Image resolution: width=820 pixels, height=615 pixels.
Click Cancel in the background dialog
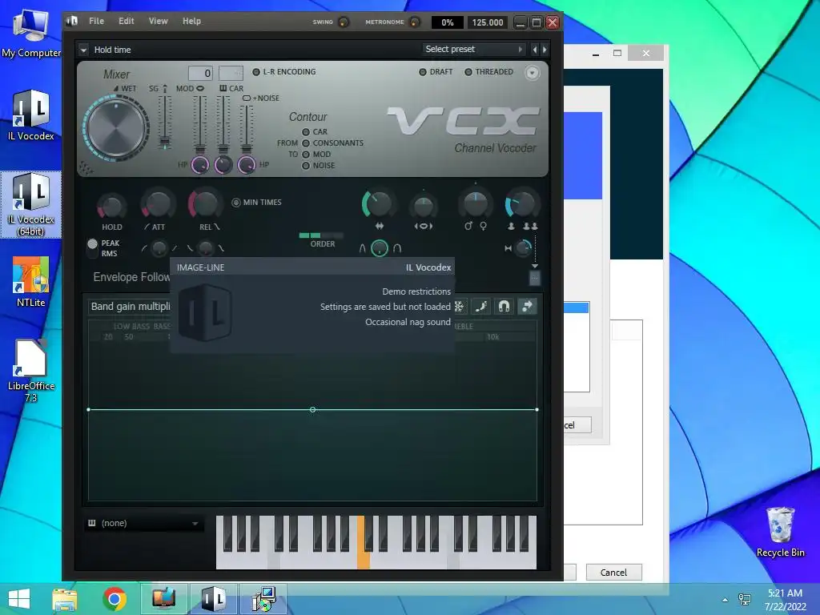tap(613, 573)
